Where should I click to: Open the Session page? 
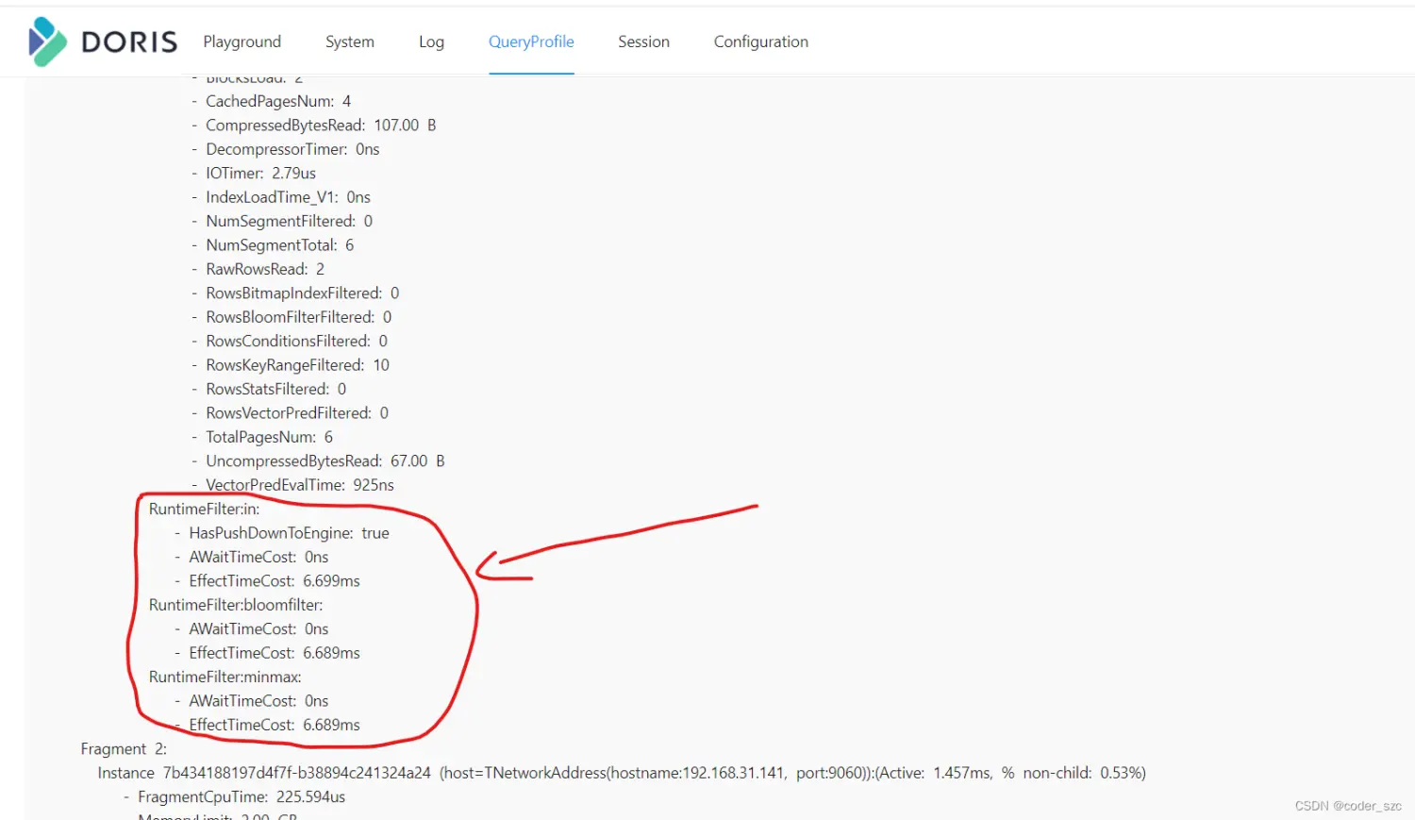643,42
